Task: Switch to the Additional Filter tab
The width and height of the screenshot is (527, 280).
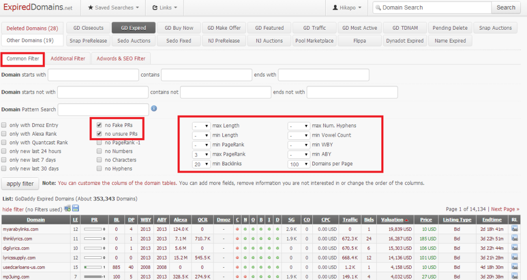Action: click(68, 59)
